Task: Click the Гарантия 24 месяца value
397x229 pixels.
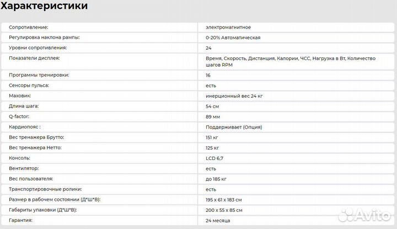Action: click(218, 220)
